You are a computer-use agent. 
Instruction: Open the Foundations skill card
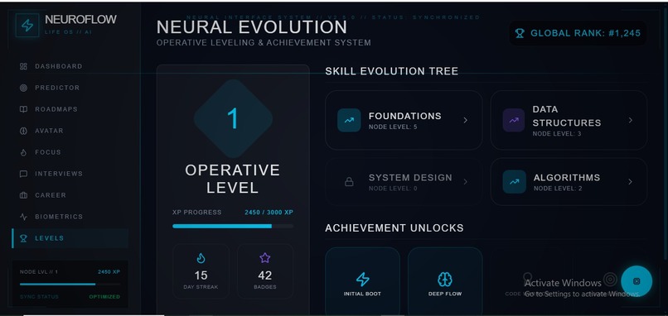pyautogui.click(x=404, y=120)
